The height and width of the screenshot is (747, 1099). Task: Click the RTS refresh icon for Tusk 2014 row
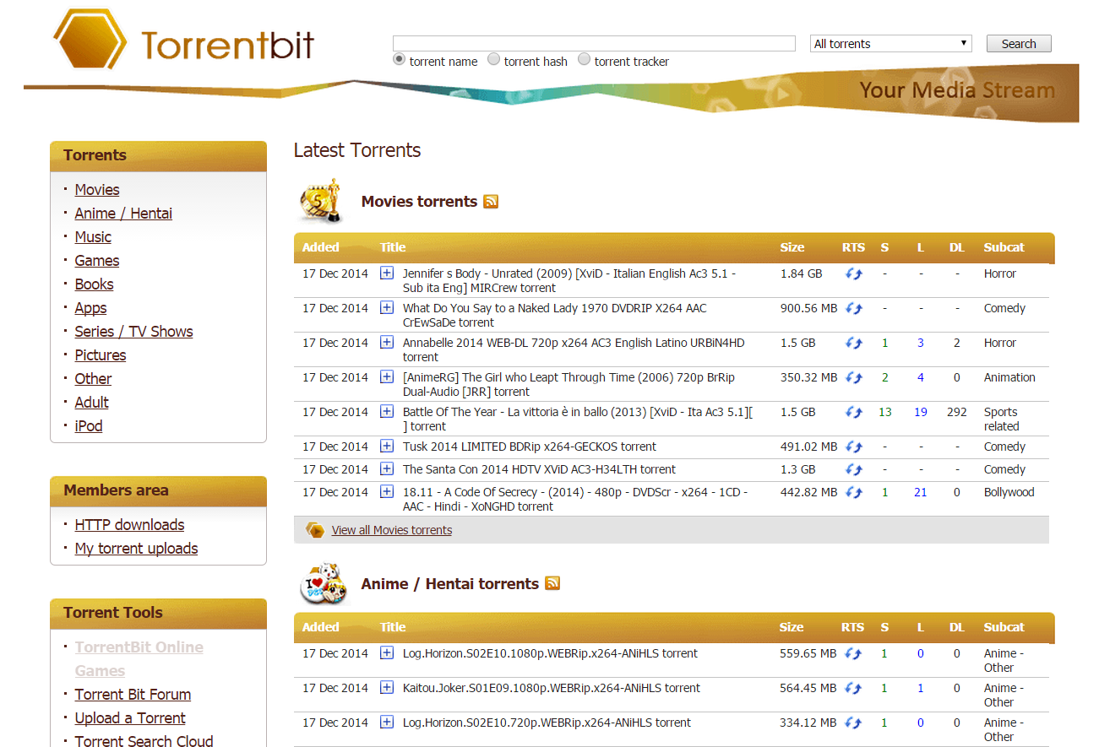(x=854, y=447)
